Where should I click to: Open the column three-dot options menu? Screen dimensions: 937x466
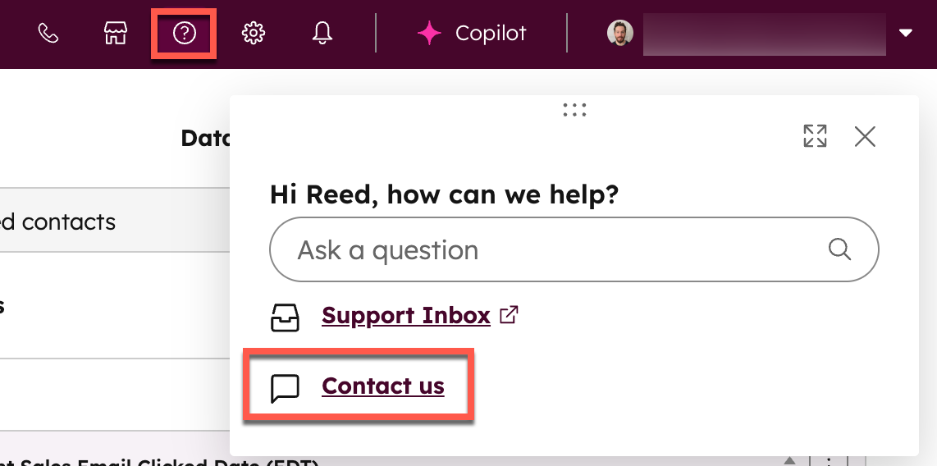click(829, 461)
